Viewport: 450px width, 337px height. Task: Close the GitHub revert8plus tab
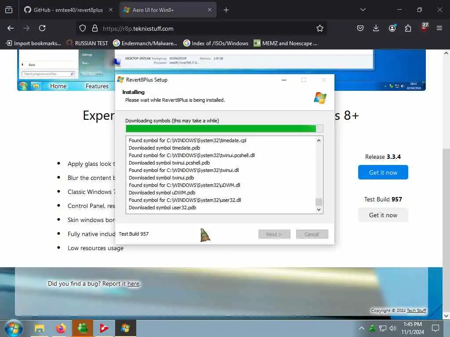(111, 10)
